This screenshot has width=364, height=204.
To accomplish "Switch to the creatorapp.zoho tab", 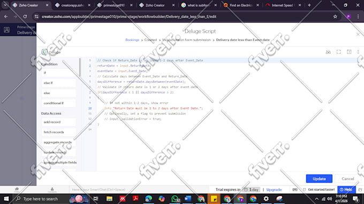I will pos(73,5).
